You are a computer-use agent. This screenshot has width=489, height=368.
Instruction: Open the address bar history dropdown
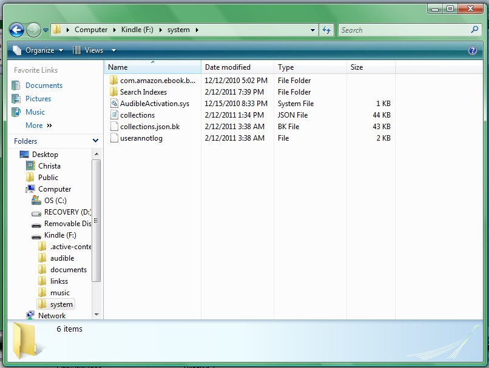pyautogui.click(x=312, y=30)
